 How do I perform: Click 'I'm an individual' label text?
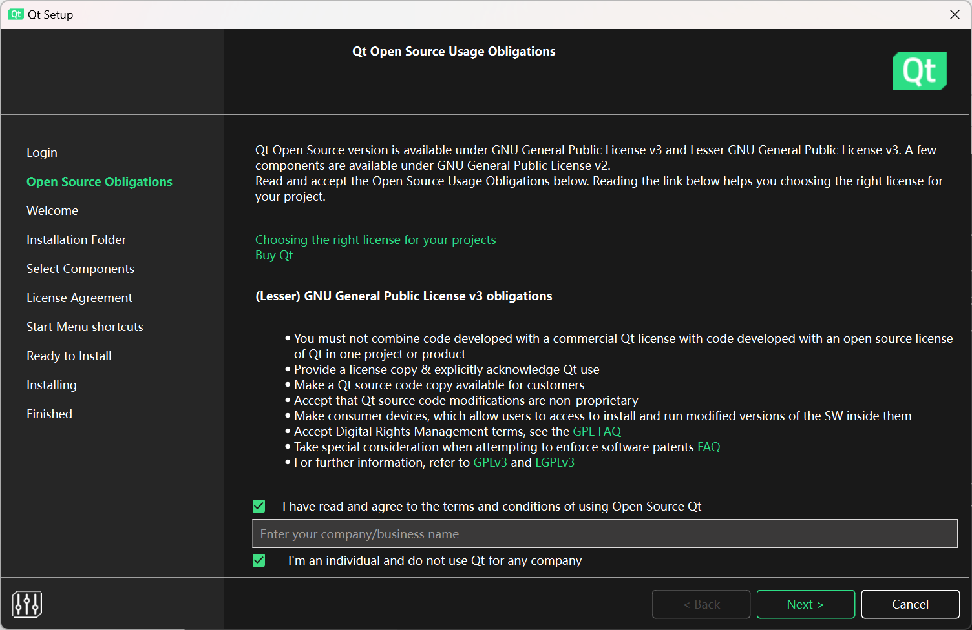click(435, 560)
